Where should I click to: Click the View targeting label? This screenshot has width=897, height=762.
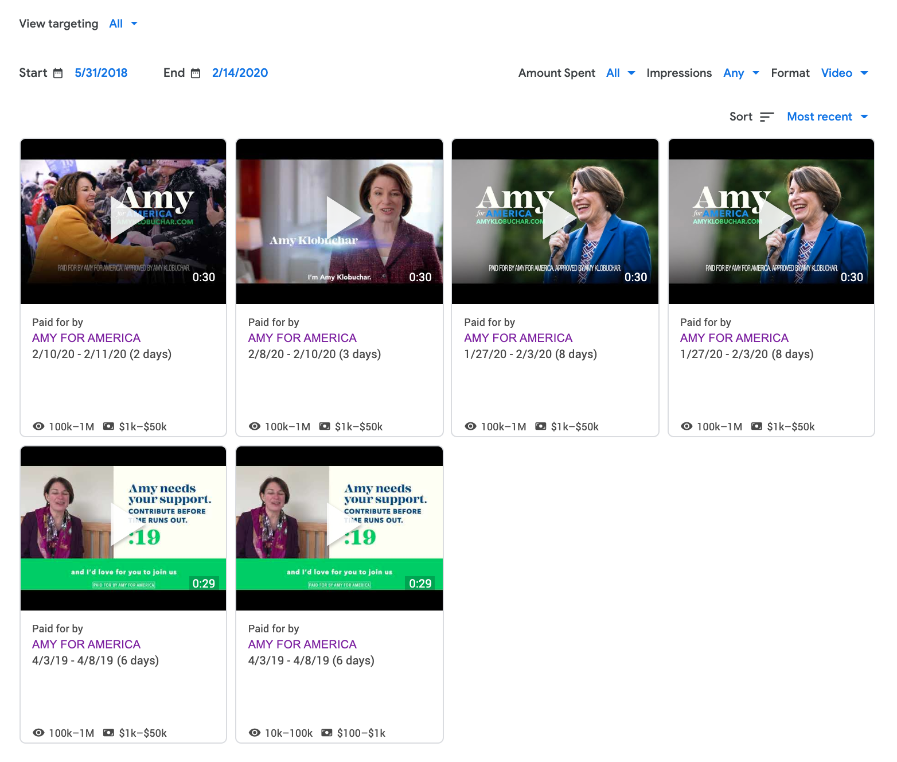point(58,24)
